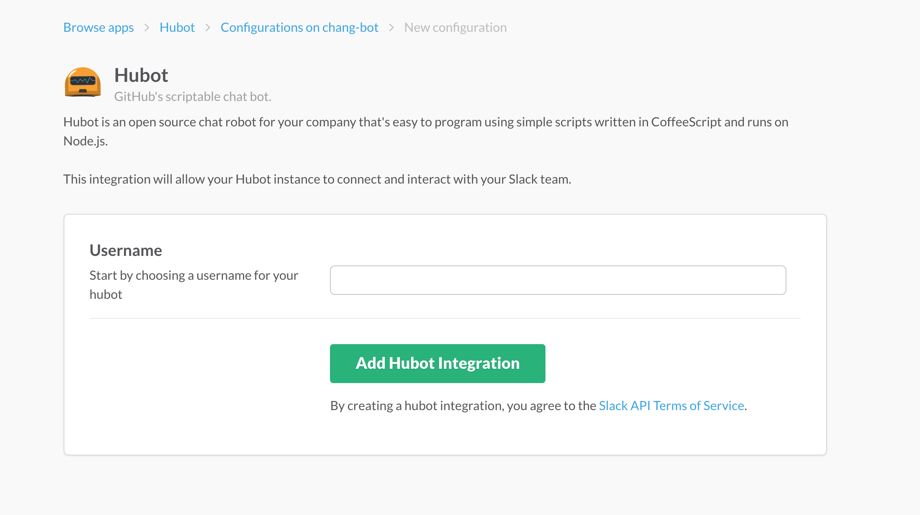Focus the hubot username text field

[558, 280]
